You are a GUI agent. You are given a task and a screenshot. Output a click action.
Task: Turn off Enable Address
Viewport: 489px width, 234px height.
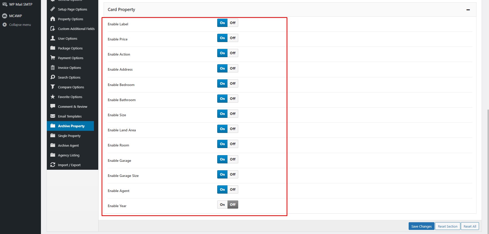[x=233, y=68]
